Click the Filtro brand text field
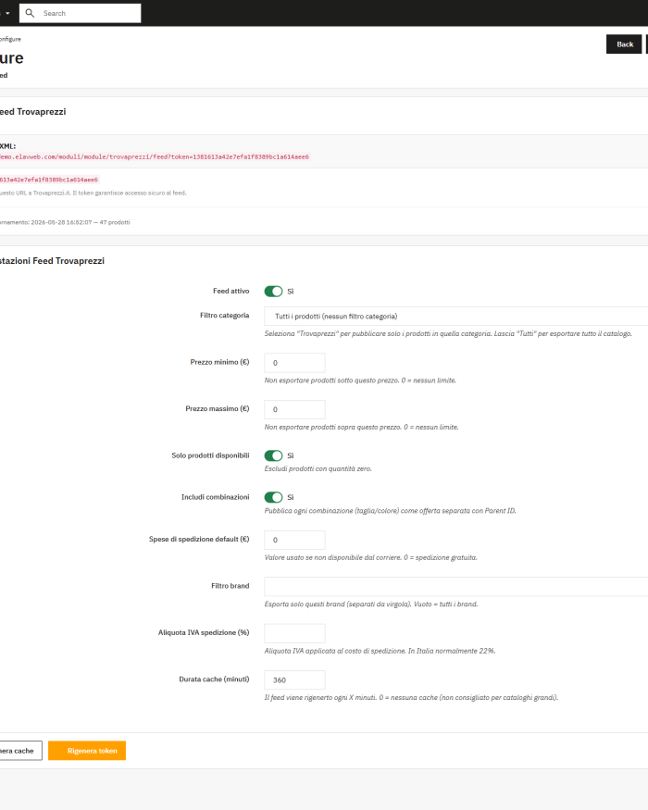The width and height of the screenshot is (648, 810). [455, 586]
